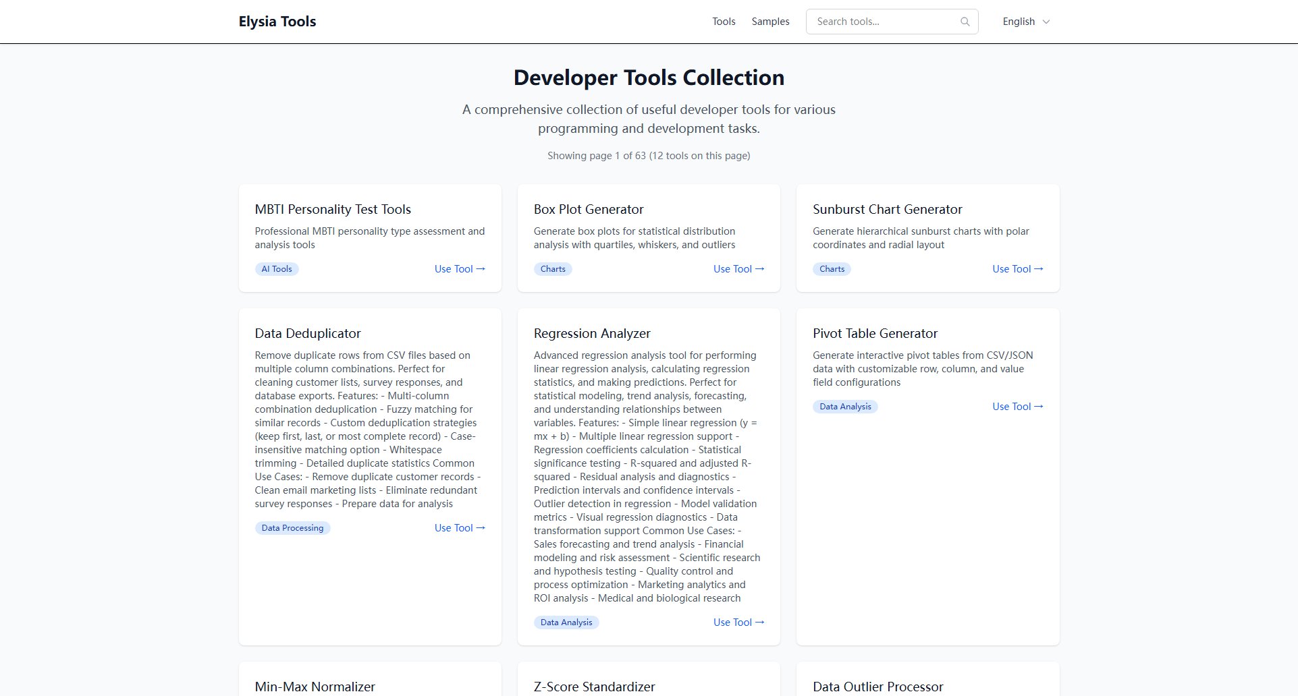Screen dimensions: 1298x696
Task: Click the Charts badge on Box Plot Generator
Action: (553, 268)
